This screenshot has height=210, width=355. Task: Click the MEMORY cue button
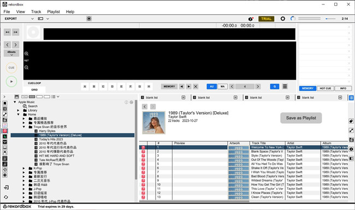(169, 86)
